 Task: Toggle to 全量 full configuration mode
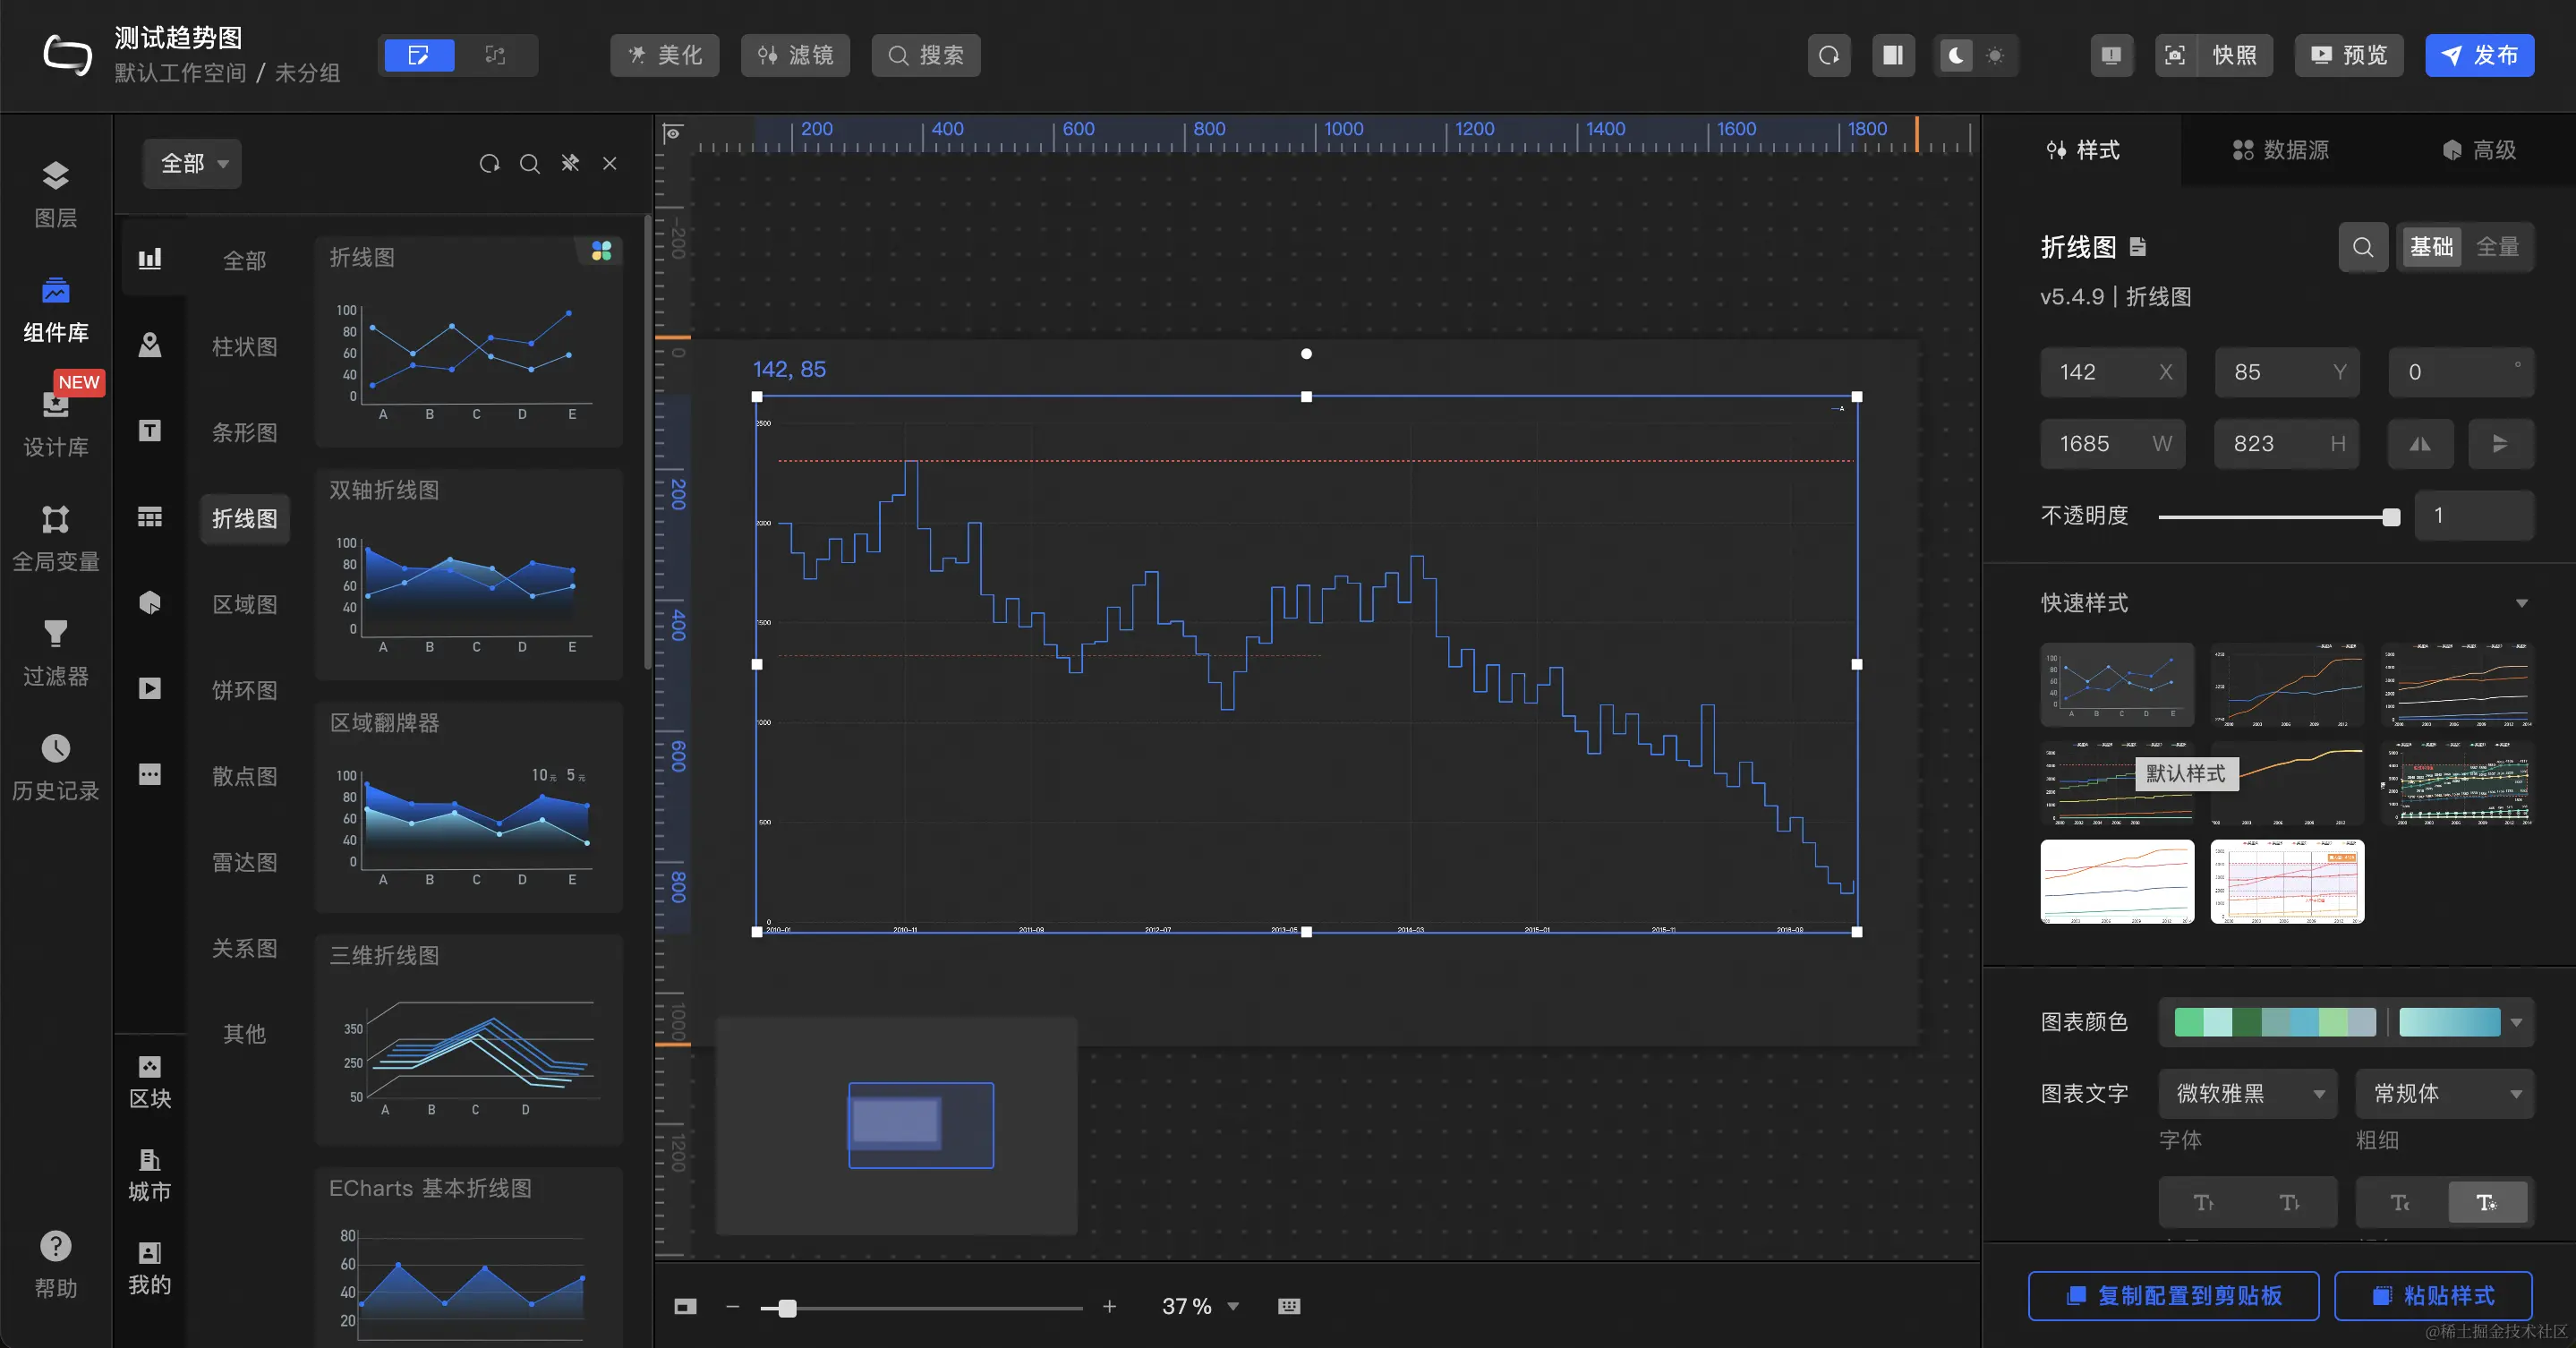[2497, 247]
